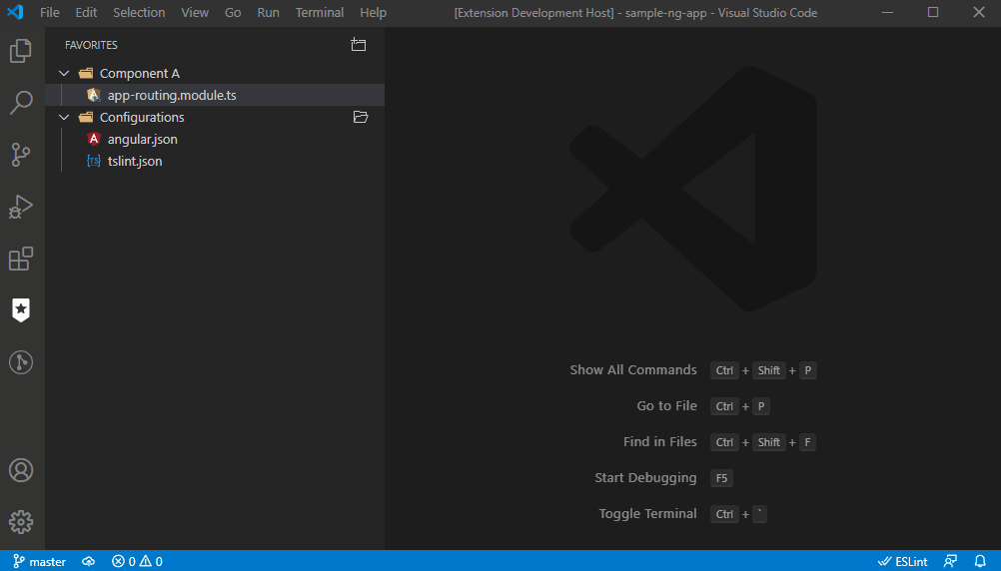
Task: Click the Component A folder icon
Action: (86, 73)
